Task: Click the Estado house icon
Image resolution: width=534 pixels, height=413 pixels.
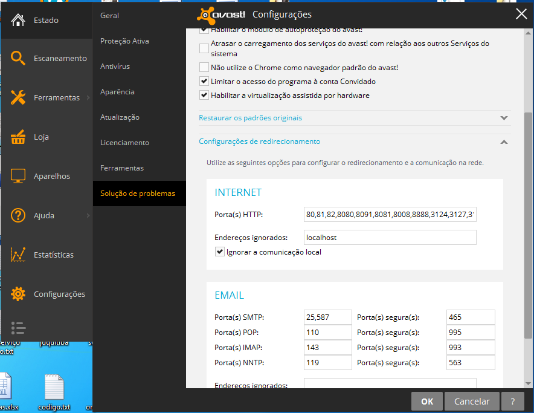Action: (x=18, y=20)
